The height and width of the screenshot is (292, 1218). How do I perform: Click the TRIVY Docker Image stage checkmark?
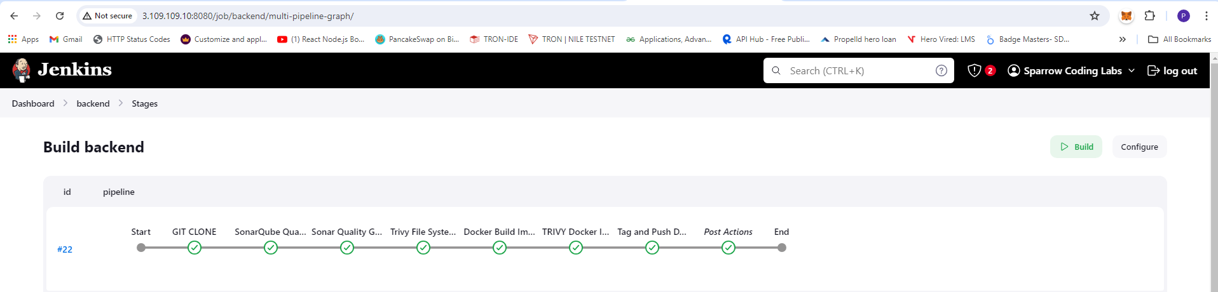pos(576,248)
